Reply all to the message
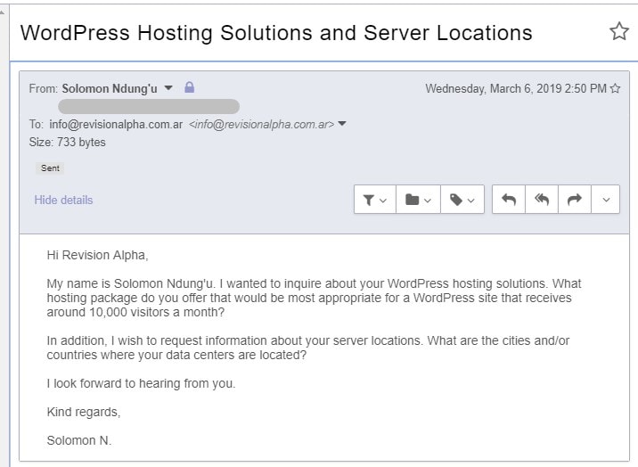Screen dimensions: 638x467 (542, 200)
